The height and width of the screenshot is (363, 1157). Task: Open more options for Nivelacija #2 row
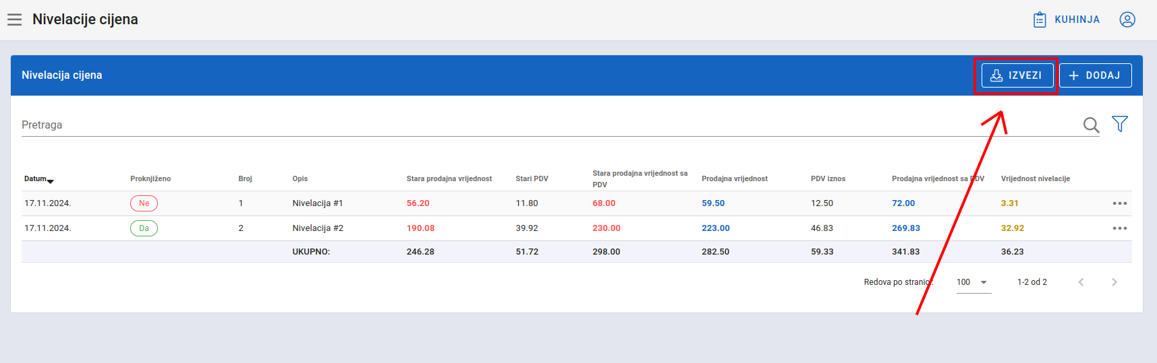click(x=1120, y=228)
